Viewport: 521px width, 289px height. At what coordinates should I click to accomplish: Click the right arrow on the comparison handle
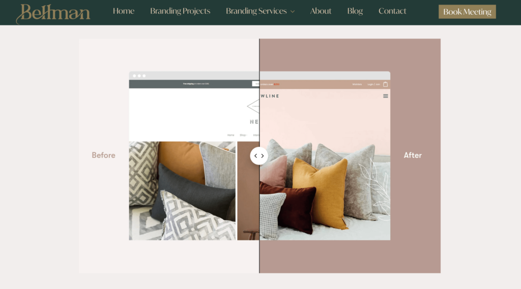(263, 156)
